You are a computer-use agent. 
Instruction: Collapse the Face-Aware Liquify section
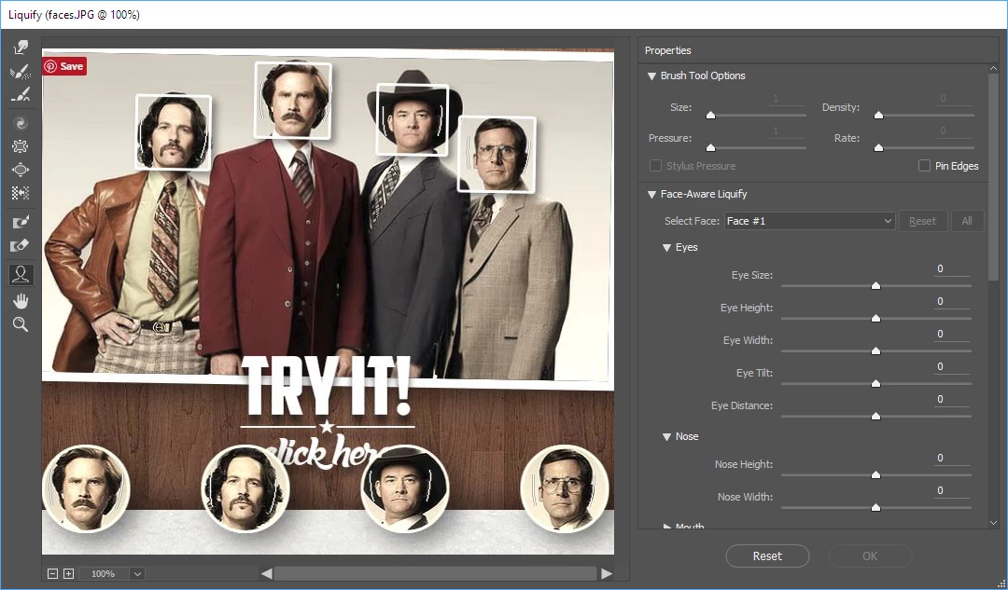point(651,194)
